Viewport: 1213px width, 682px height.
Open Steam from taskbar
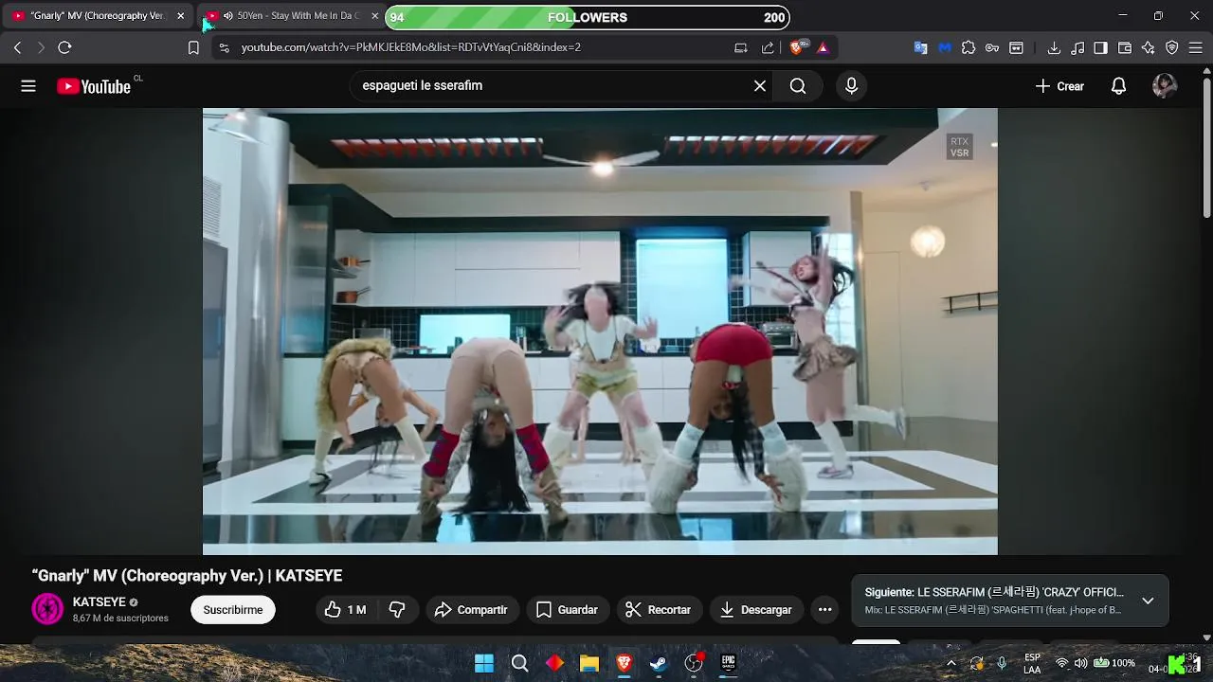659,663
